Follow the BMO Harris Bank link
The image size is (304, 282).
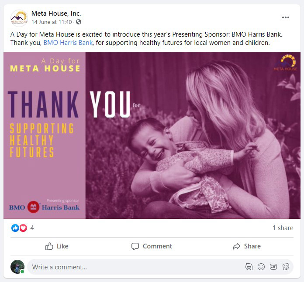coord(68,43)
